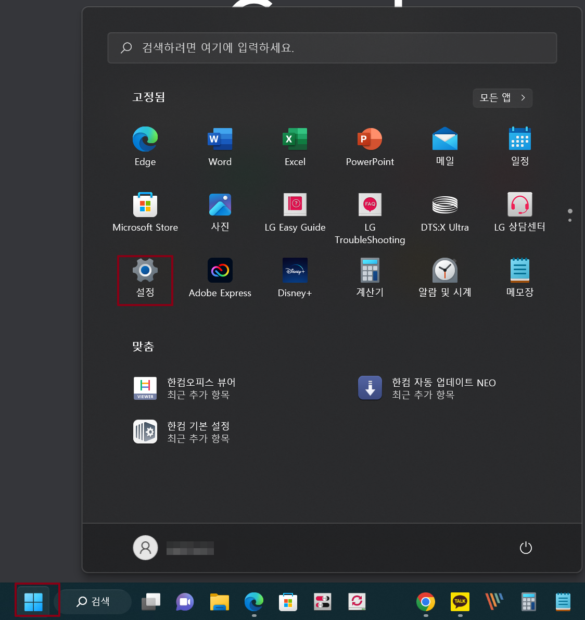Open taskbar 검색 search box
585x620 pixels.
[93, 601]
